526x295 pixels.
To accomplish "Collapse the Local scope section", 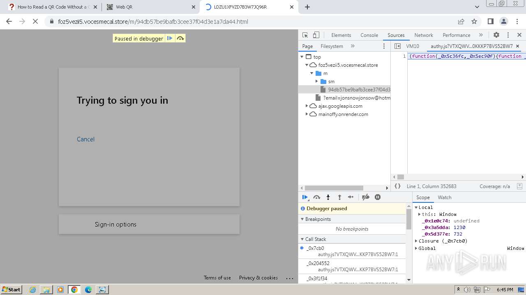I will [416, 207].
